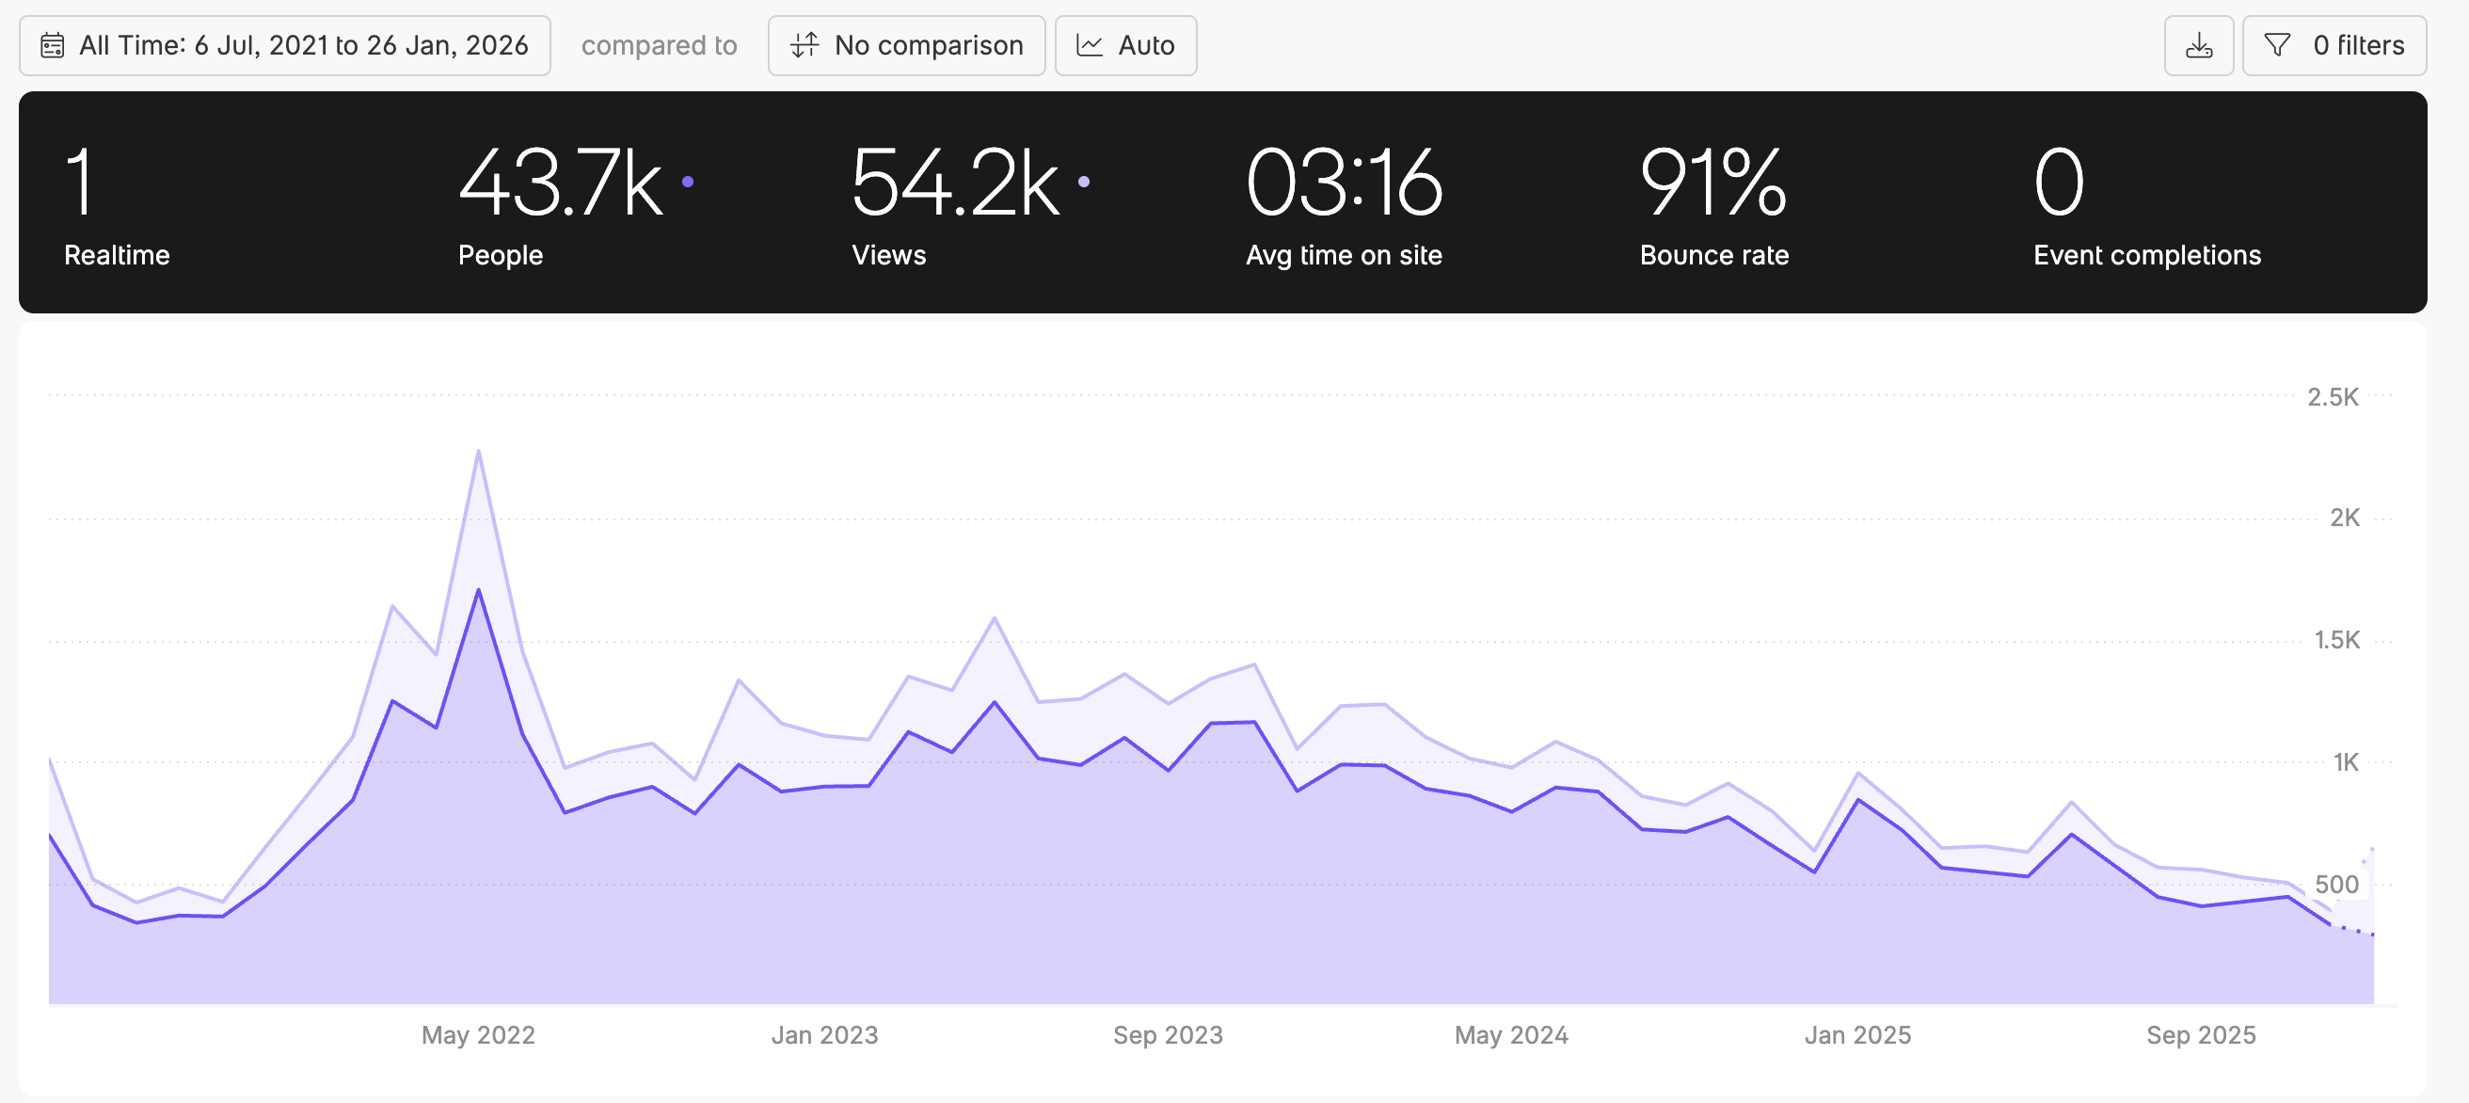This screenshot has height=1103, width=2469.
Task: Toggle the Views series light dot
Action: click(x=1083, y=181)
